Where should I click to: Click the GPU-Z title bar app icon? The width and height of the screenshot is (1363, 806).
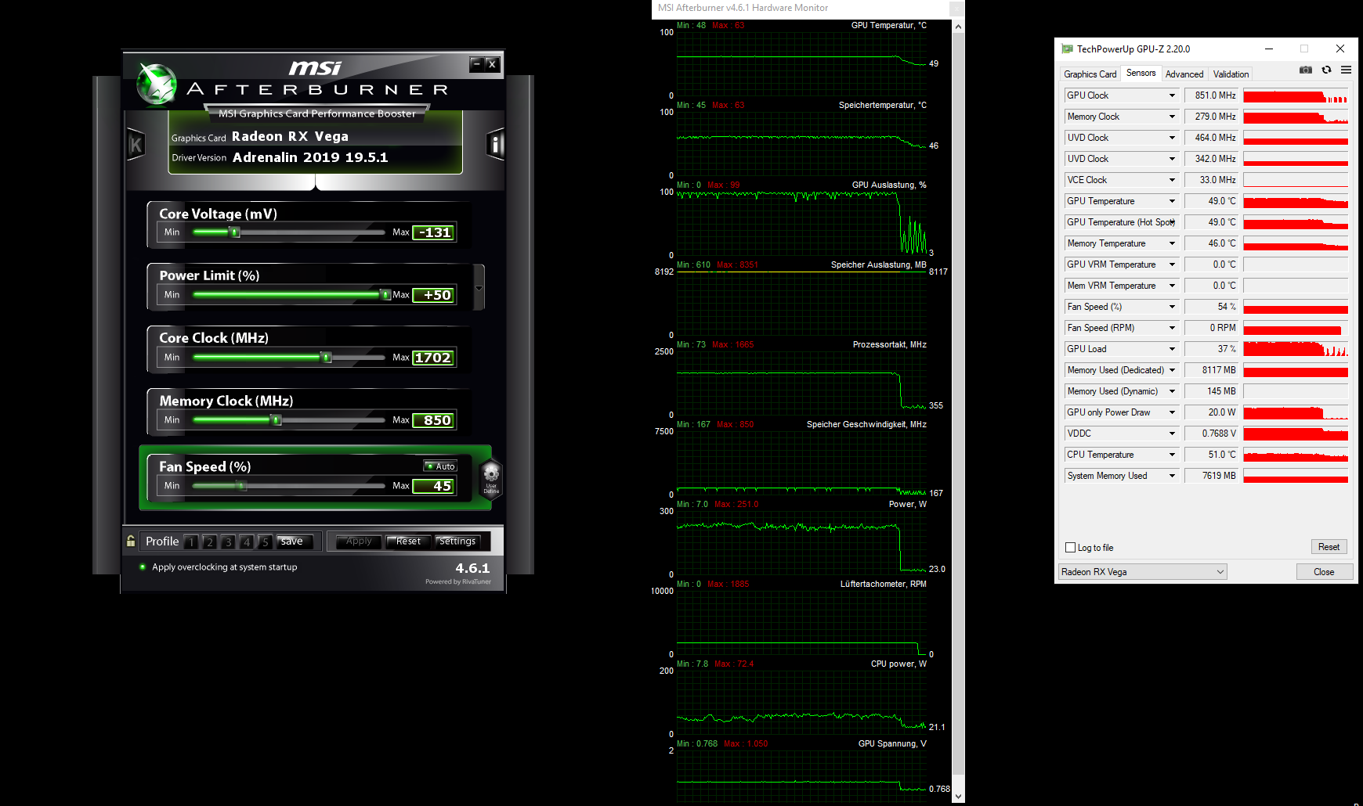(1067, 49)
